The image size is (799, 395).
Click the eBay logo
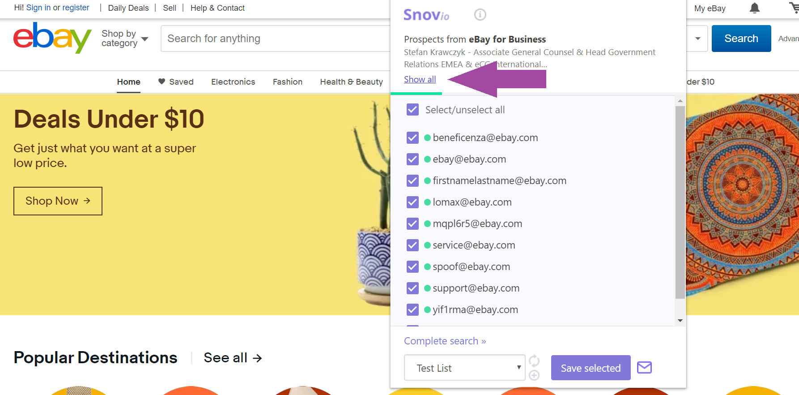tap(52, 38)
